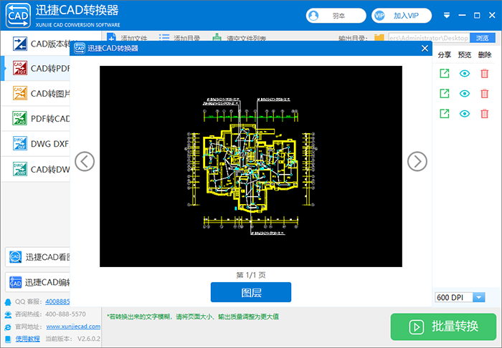Click the Internet Explorer website icon
The image size is (502, 348).
(8, 327)
